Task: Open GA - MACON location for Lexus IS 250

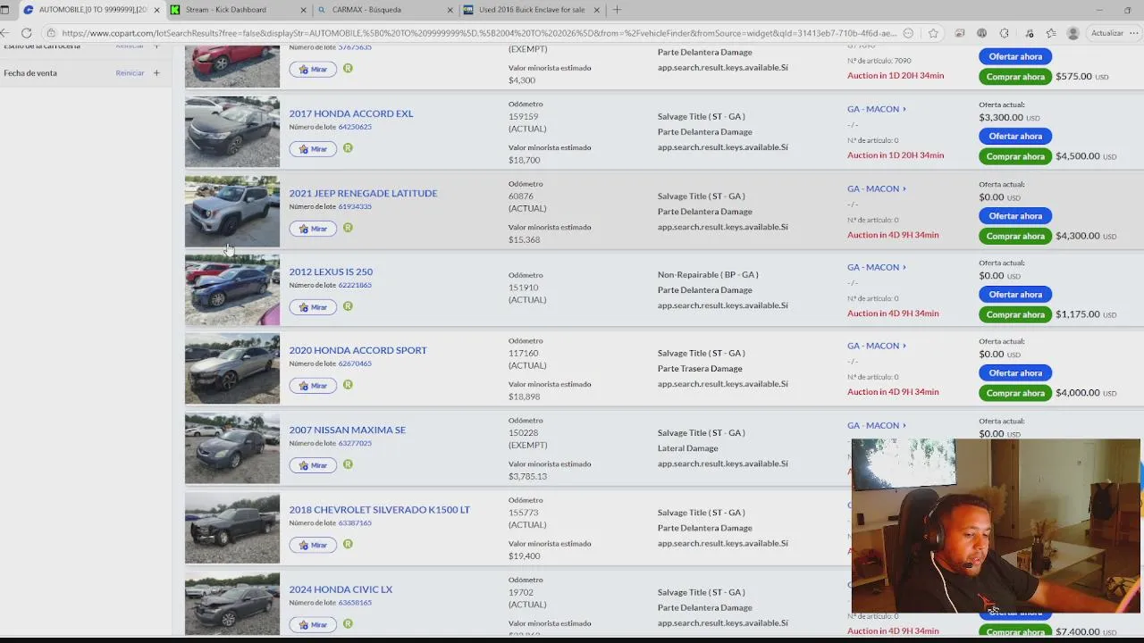Action: [876, 267]
